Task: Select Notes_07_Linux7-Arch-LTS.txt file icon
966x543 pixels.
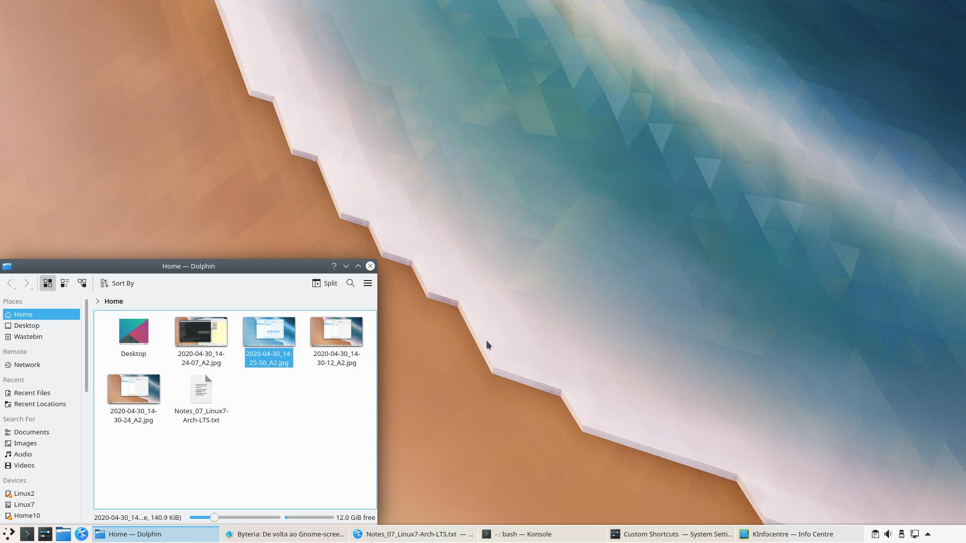Action: [x=201, y=389]
